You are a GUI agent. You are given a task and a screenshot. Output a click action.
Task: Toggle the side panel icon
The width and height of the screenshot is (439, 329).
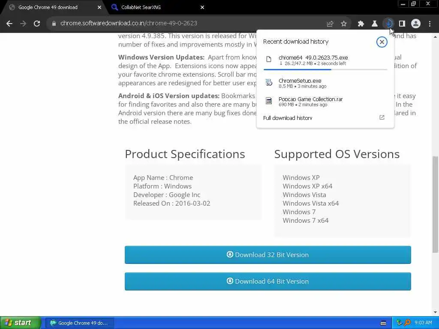[402, 24]
